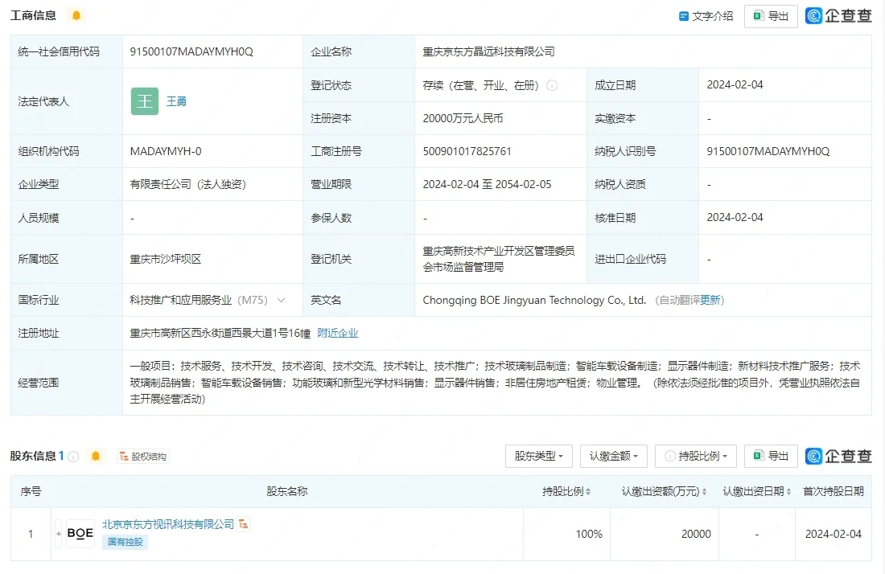885x574 pixels.
Task: Click the registered capital 20000万元人民币
Action: 463,118
